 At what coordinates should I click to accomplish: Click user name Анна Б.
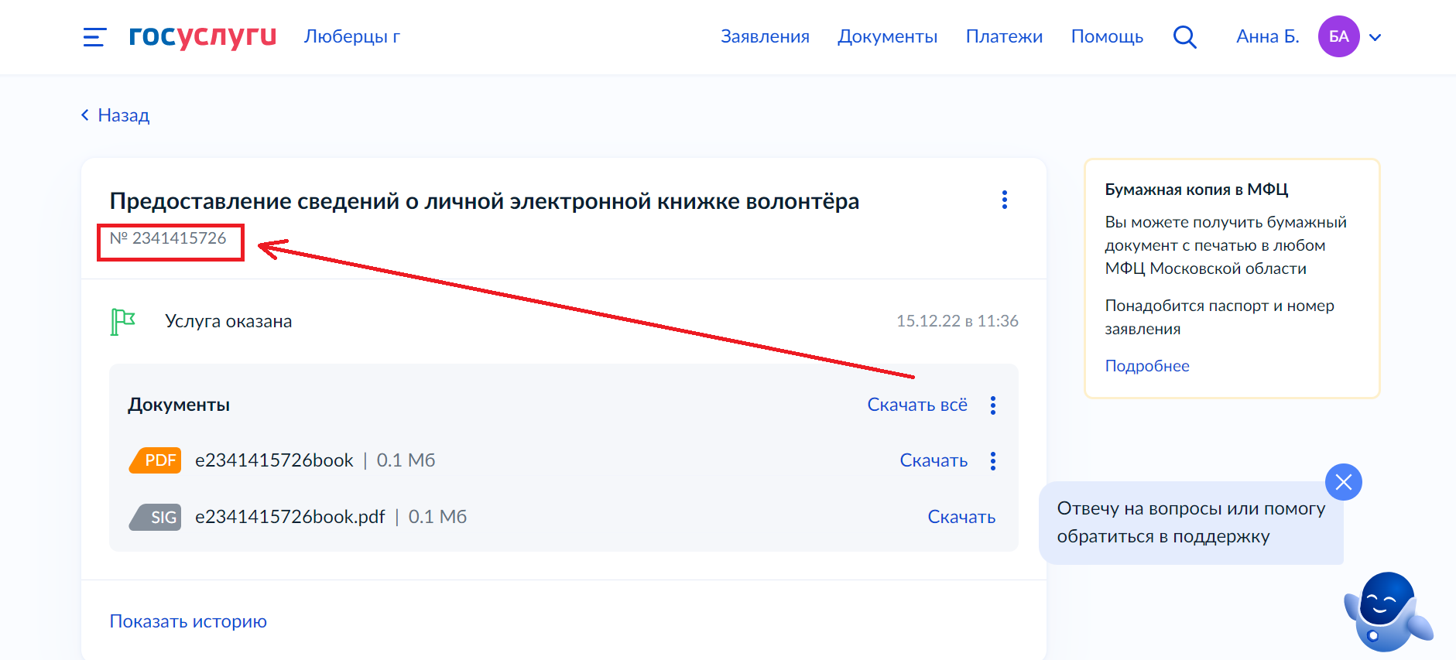click(1267, 36)
